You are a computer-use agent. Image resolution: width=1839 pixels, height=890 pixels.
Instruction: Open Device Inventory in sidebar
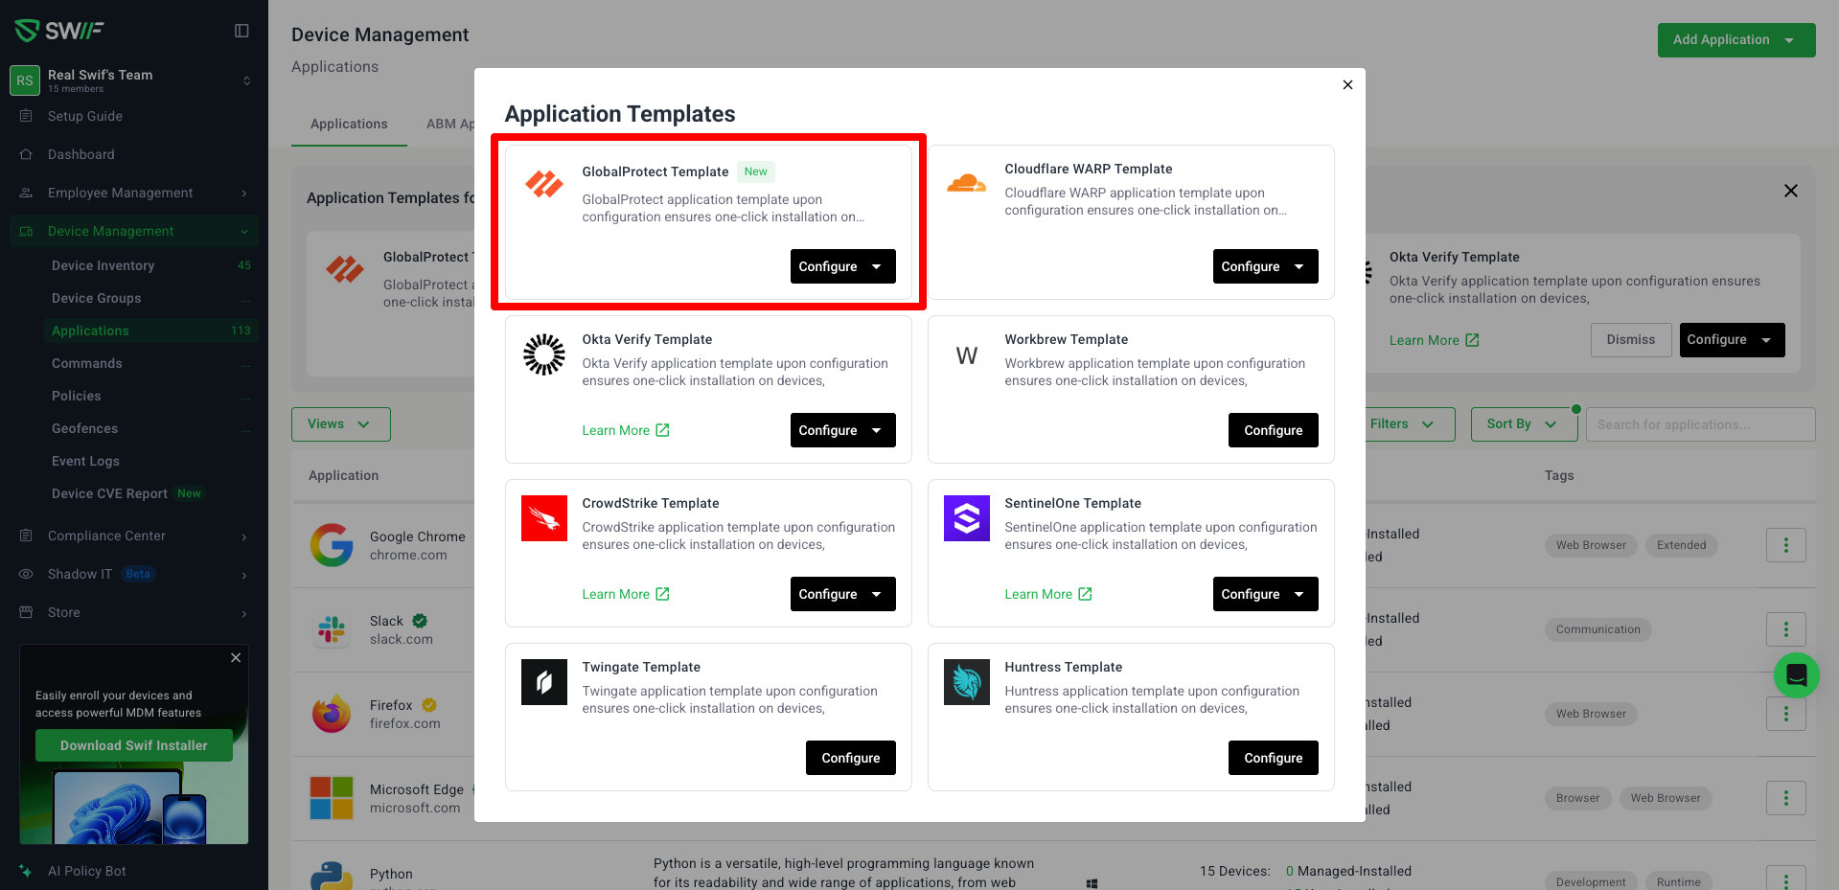click(103, 265)
